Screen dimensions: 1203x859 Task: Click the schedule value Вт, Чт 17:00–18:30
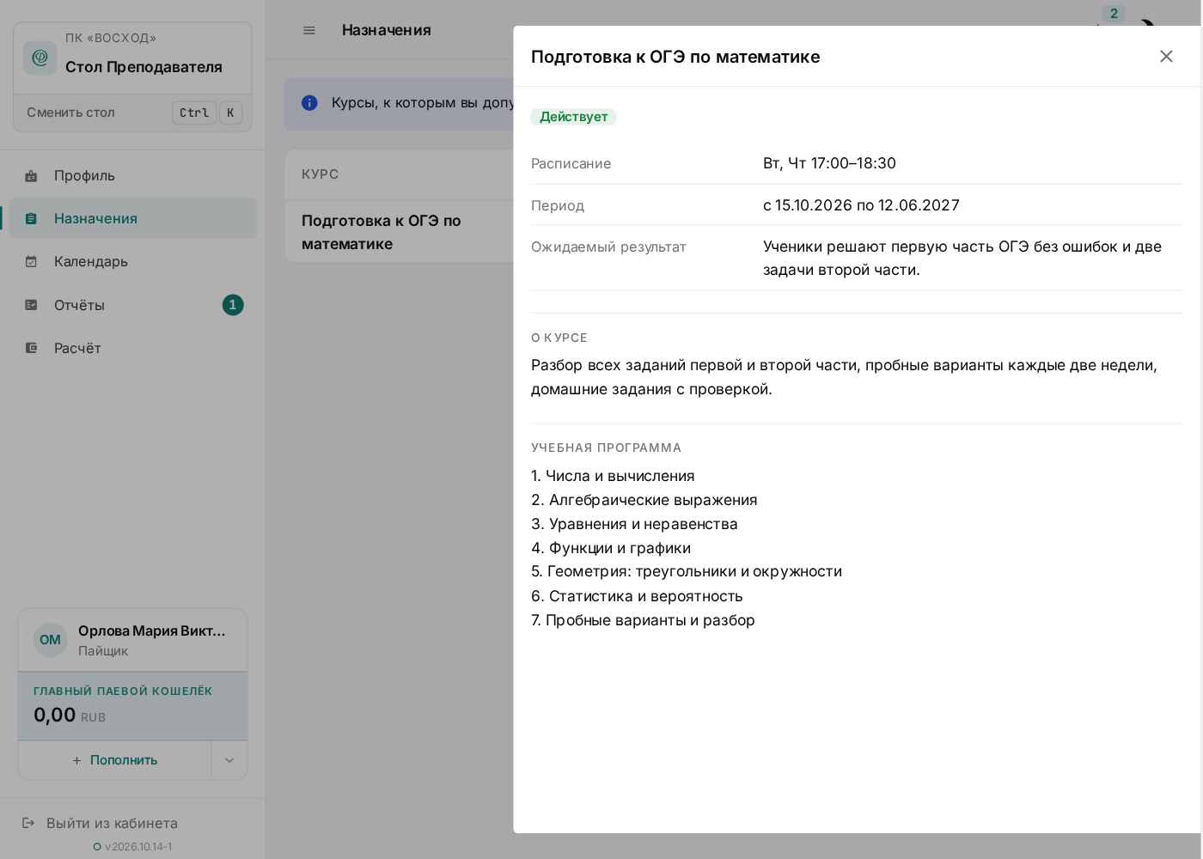coord(829,163)
